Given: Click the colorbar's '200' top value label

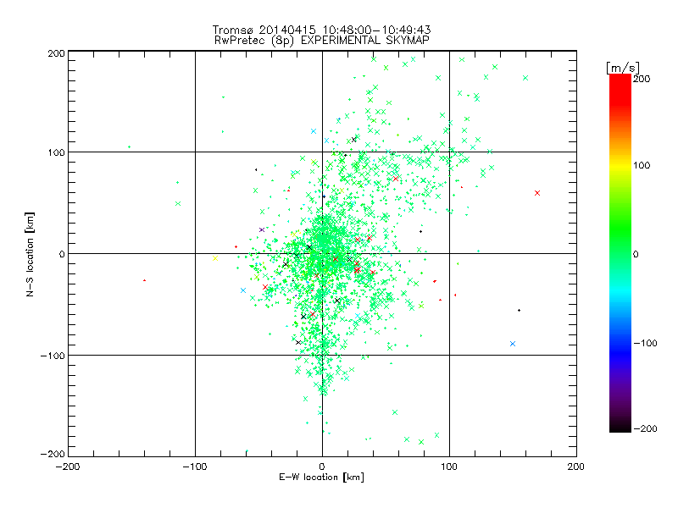Looking at the screenshot, I should pos(642,79).
